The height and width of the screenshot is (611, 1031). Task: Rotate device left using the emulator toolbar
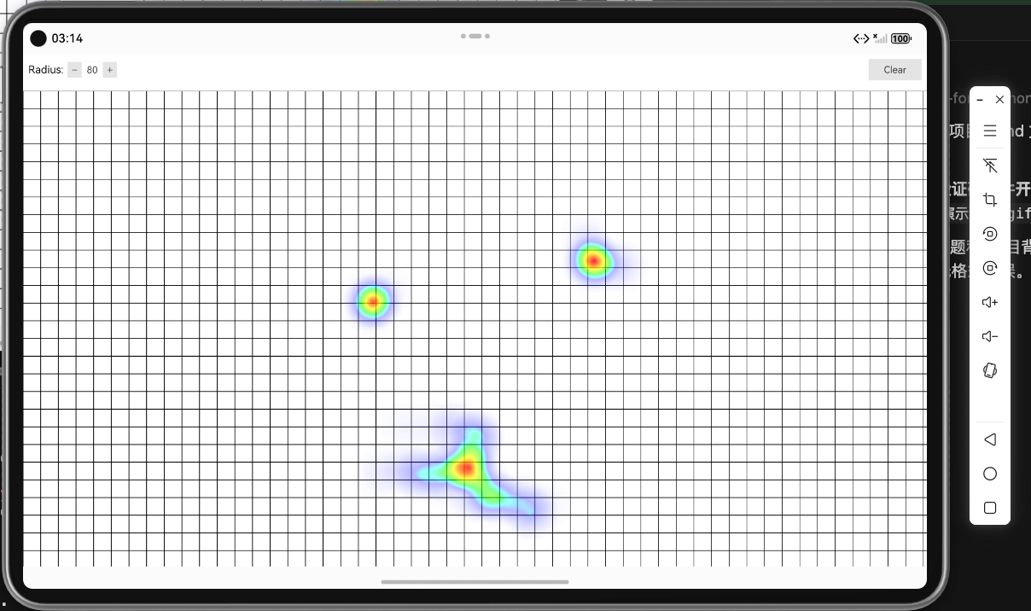990,234
